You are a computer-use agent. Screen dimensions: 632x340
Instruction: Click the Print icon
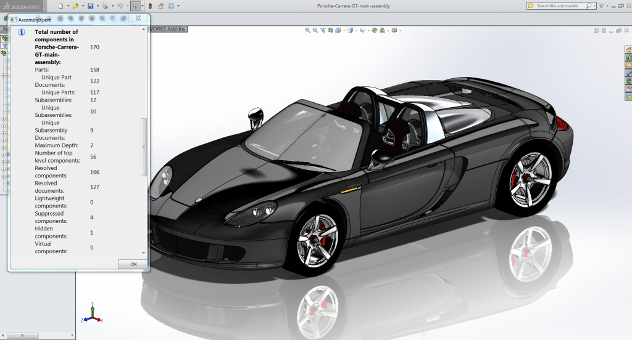pos(105,6)
